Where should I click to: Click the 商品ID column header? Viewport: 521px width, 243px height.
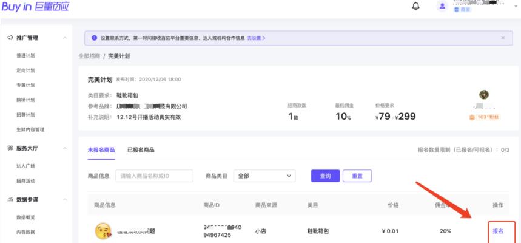coord(211,205)
